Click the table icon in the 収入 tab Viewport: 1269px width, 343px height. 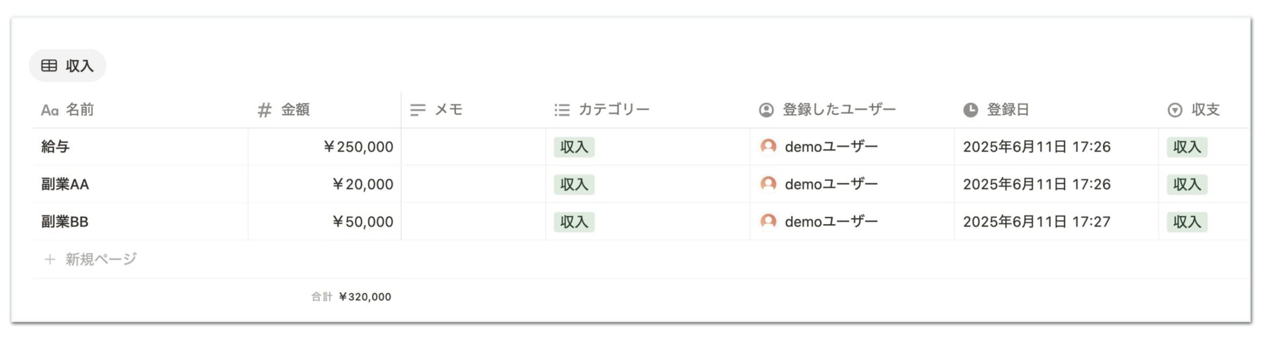[49, 65]
